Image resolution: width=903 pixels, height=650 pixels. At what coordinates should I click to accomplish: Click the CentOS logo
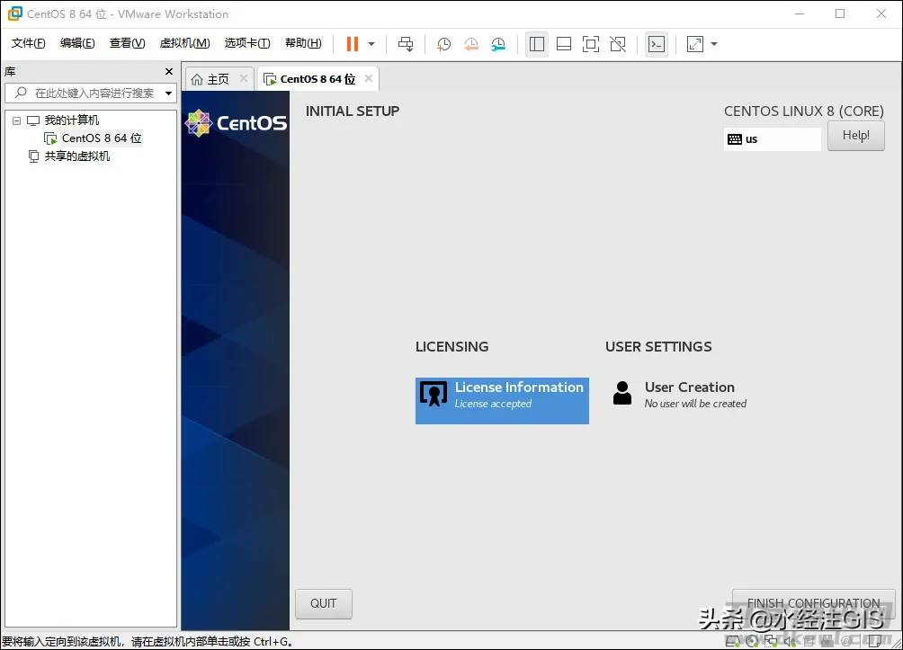click(x=237, y=123)
